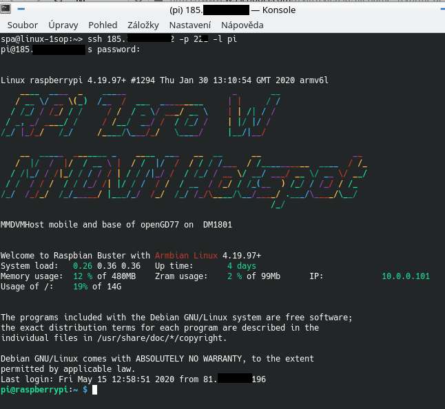Click the green 'pi@raspberrypi' prompt

click(x=34, y=390)
